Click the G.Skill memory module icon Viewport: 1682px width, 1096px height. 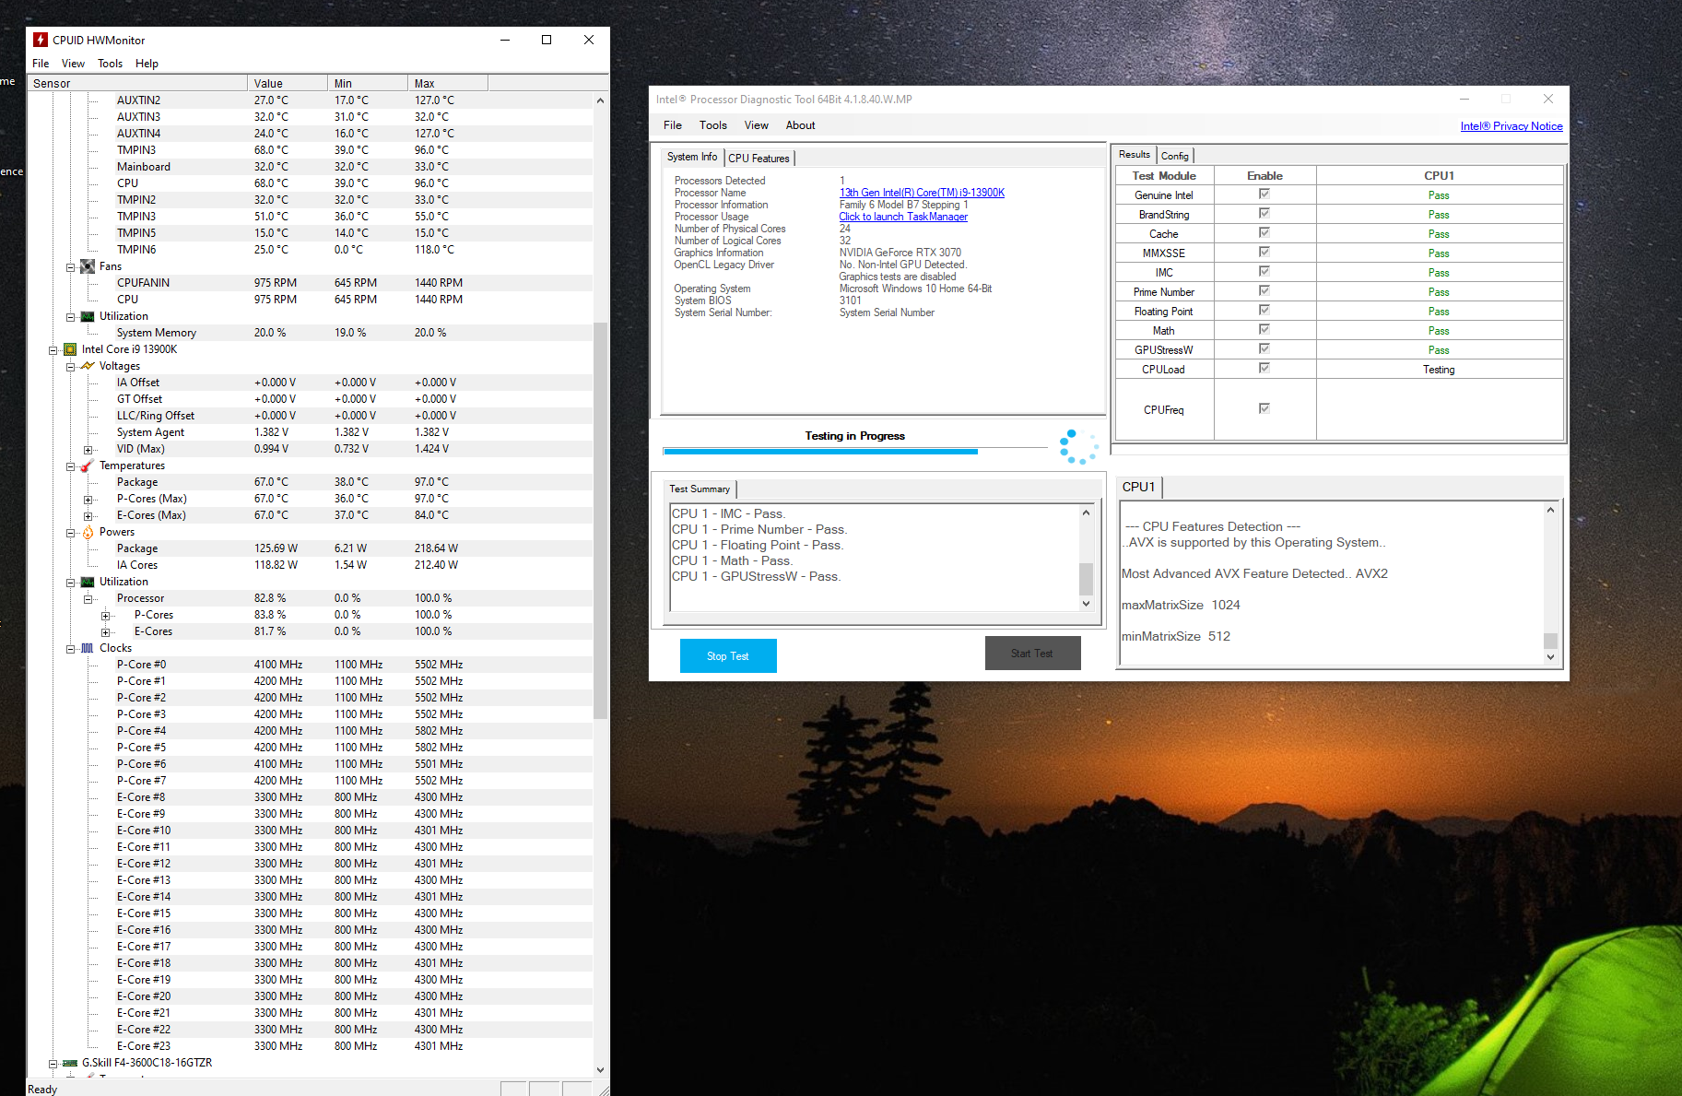click(x=70, y=1063)
